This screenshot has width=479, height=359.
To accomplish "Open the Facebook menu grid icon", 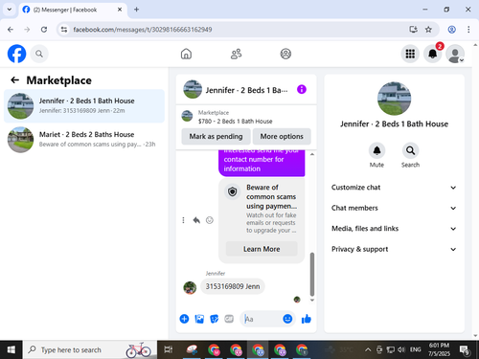I will point(410,54).
